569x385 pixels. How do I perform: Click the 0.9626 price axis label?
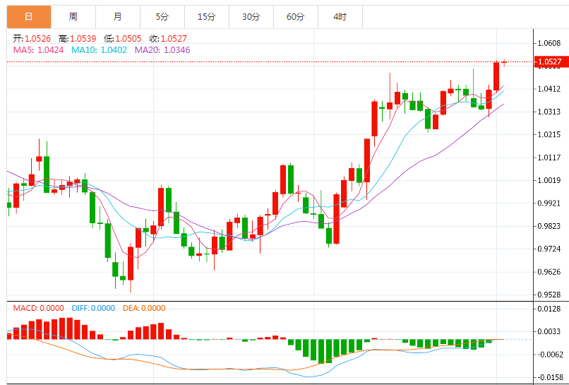point(549,272)
